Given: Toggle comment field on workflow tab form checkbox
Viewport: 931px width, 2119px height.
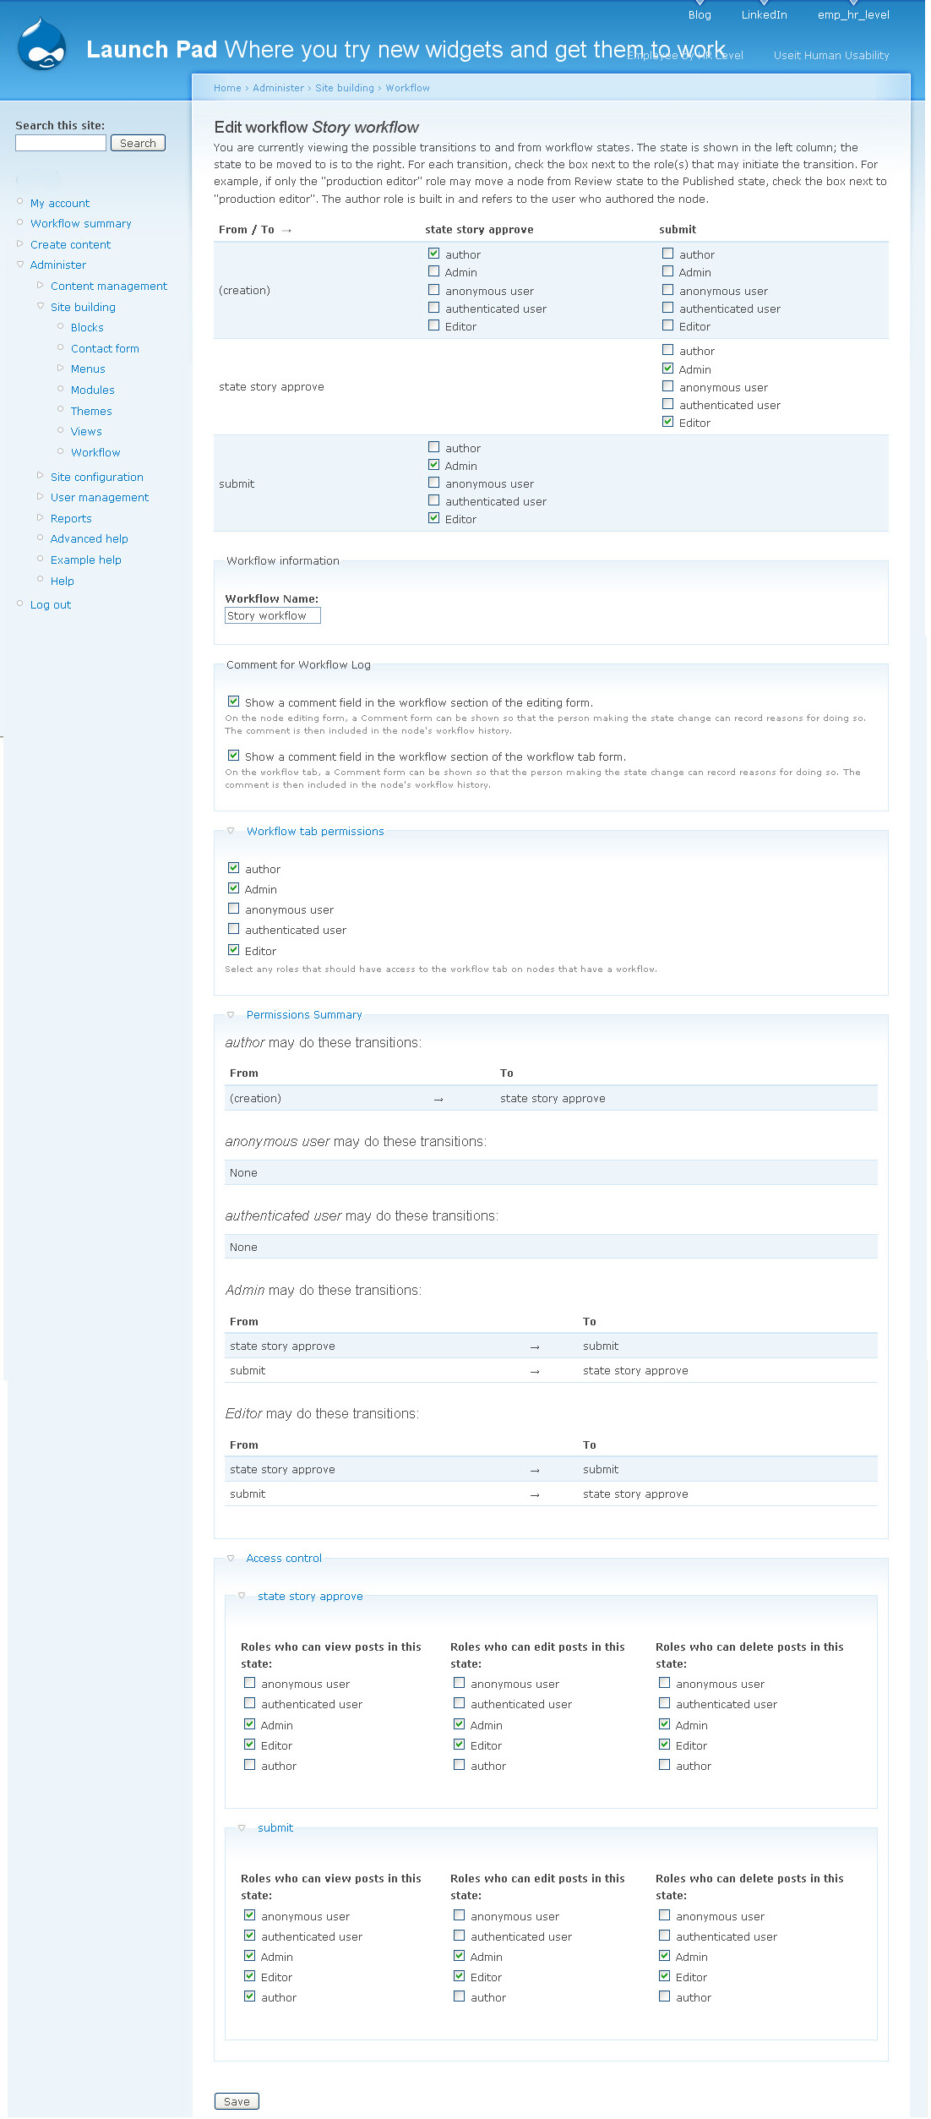Looking at the screenshot, I should pos(233,756).
